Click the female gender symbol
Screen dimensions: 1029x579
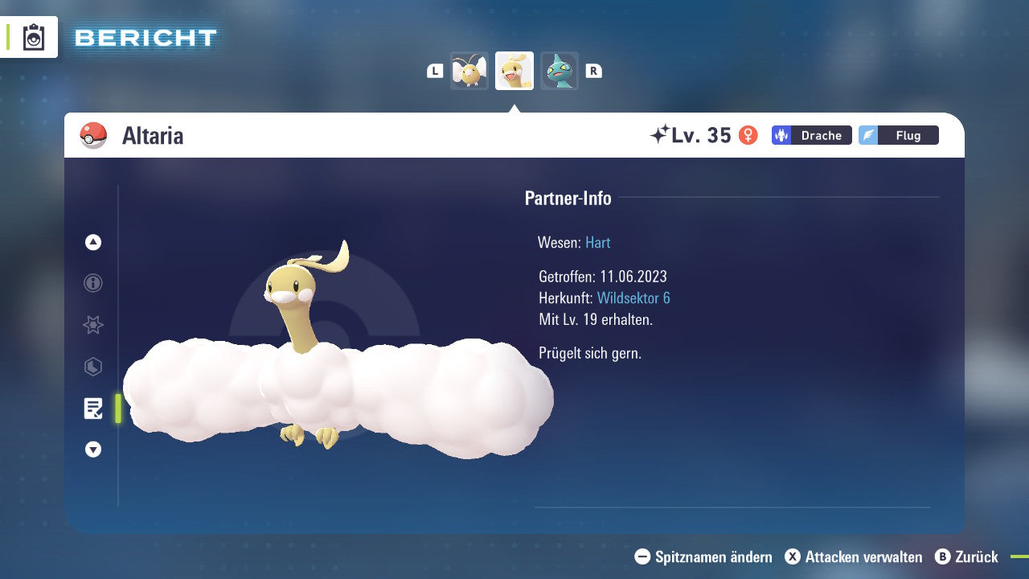[x=748, y=135]
